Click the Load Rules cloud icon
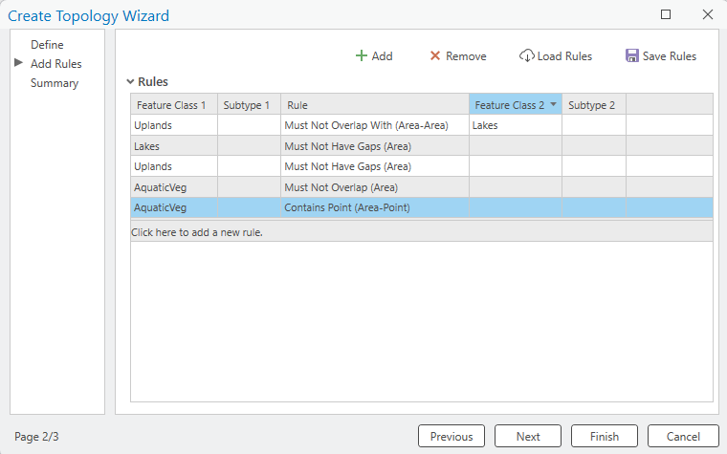 pos(527,56)
